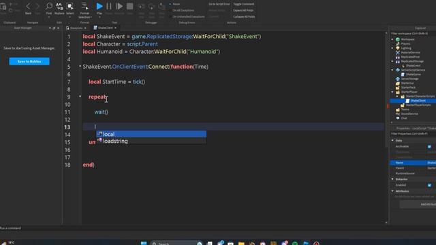Click the Resume playback button
The width and height of the screenshot is (436, 245).
tap(119, 6)
